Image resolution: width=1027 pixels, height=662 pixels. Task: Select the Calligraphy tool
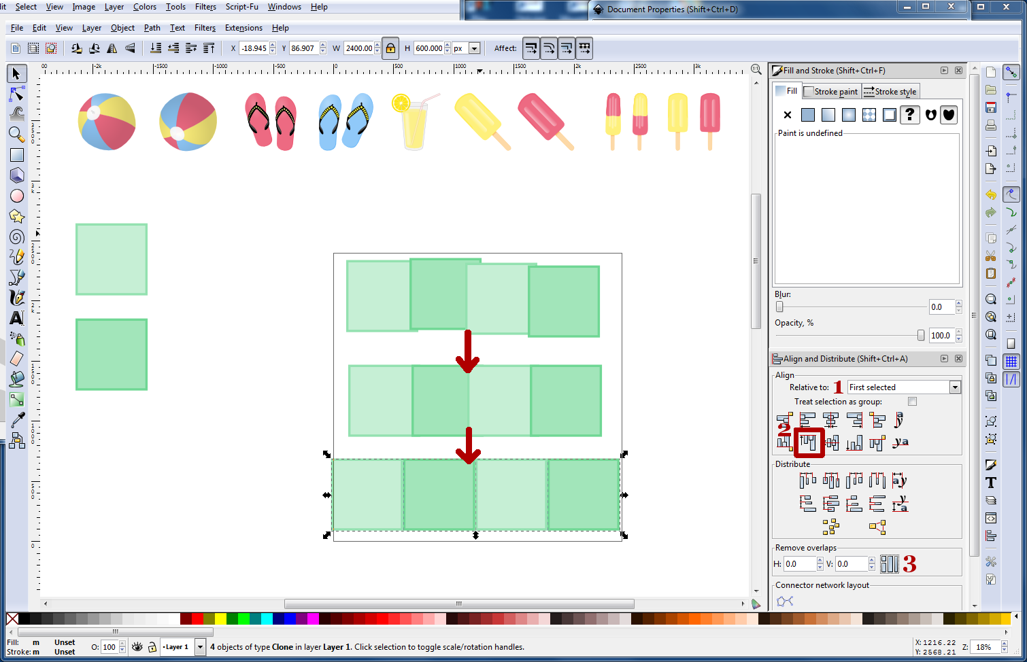point(16,298)
